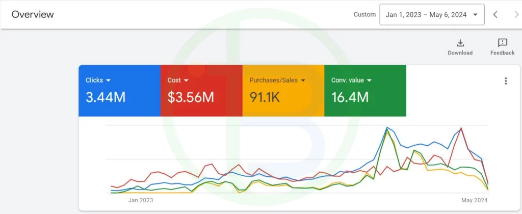
Task: Click the May 2024 axis label
Action: point(474,200)
